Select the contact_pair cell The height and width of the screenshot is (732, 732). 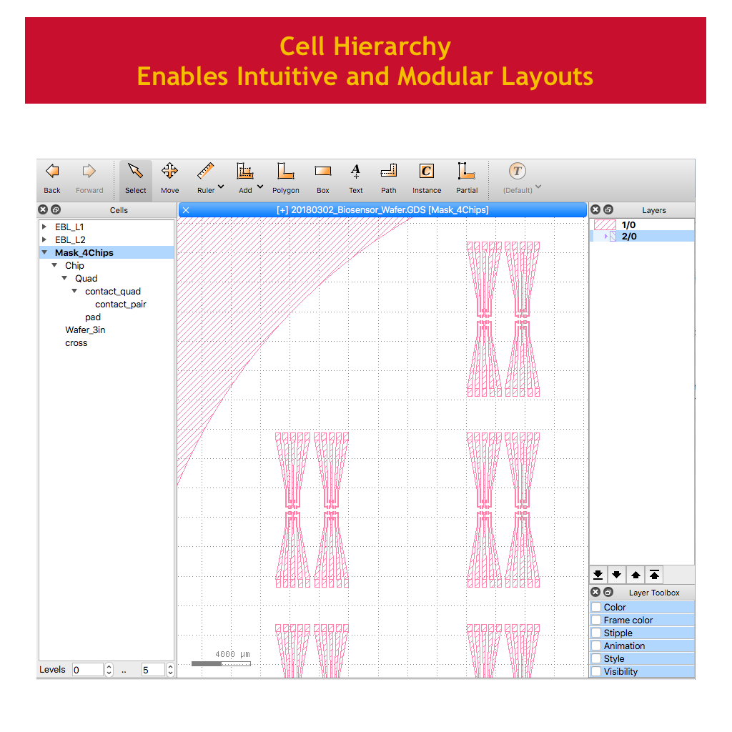point(120,304)
